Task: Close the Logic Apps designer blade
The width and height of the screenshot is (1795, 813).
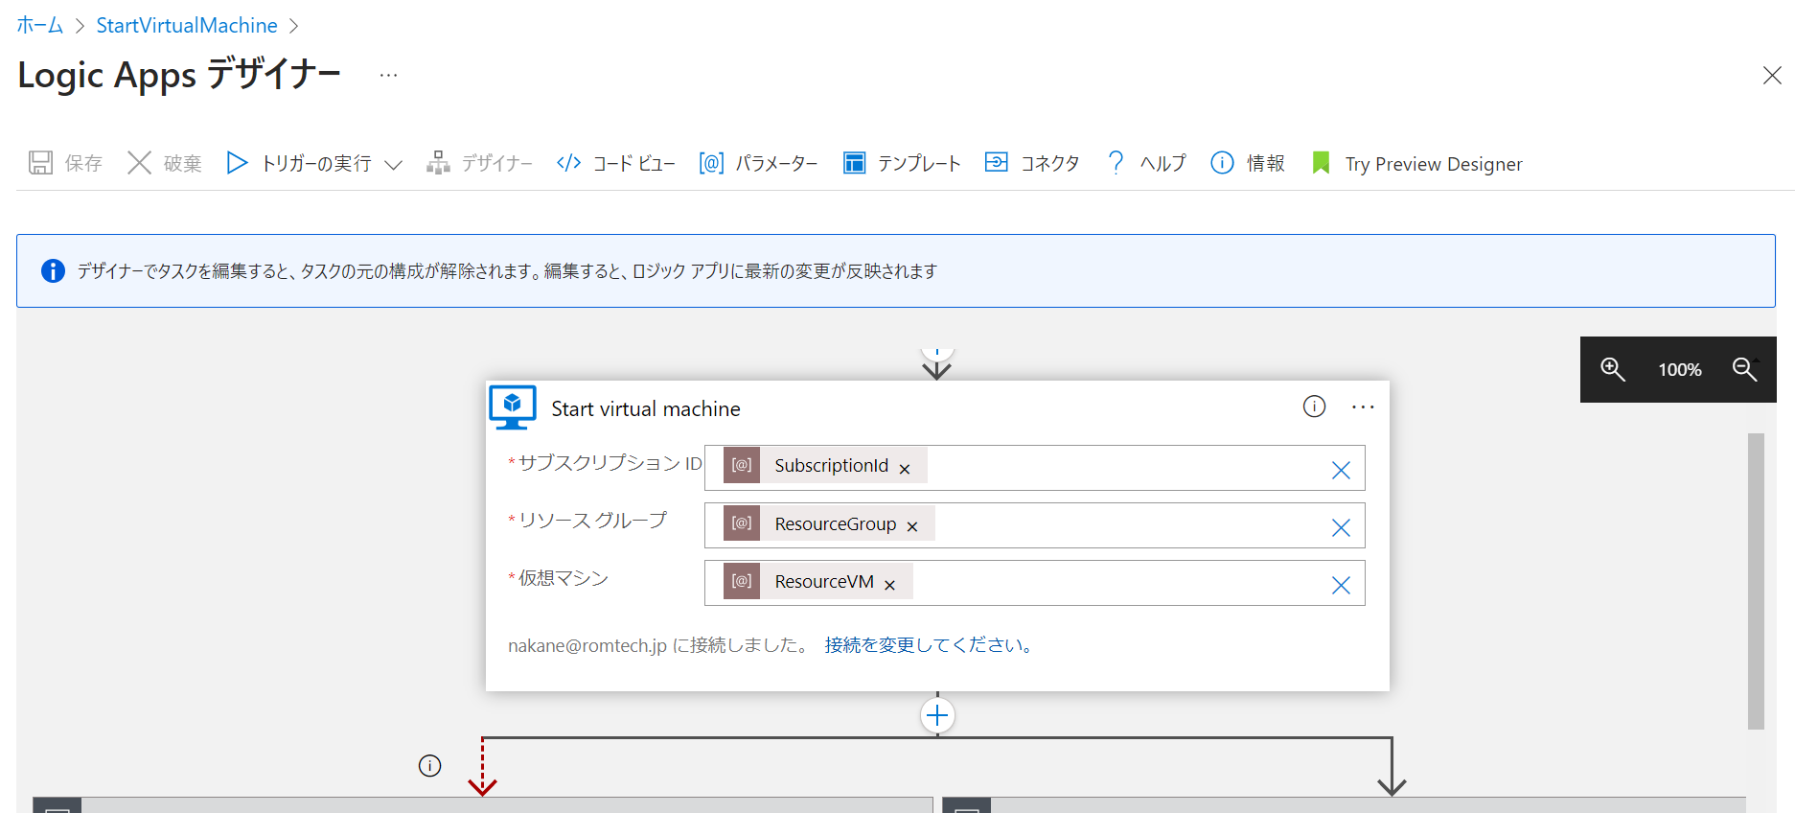Action: pyautogui.click(x=1772, y=75)
